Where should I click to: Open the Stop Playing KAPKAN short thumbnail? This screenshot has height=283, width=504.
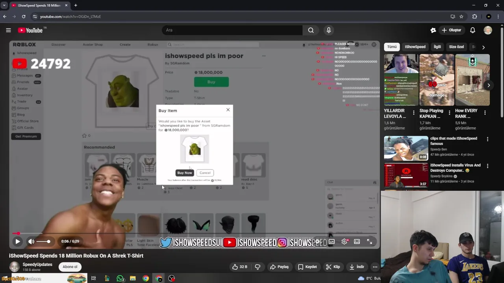point(437,80)
